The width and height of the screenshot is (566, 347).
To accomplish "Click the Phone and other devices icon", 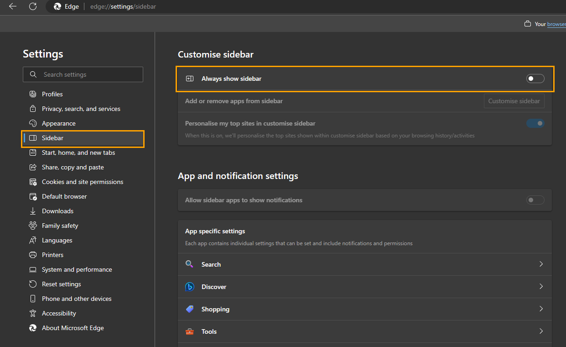I will [33, 299].
